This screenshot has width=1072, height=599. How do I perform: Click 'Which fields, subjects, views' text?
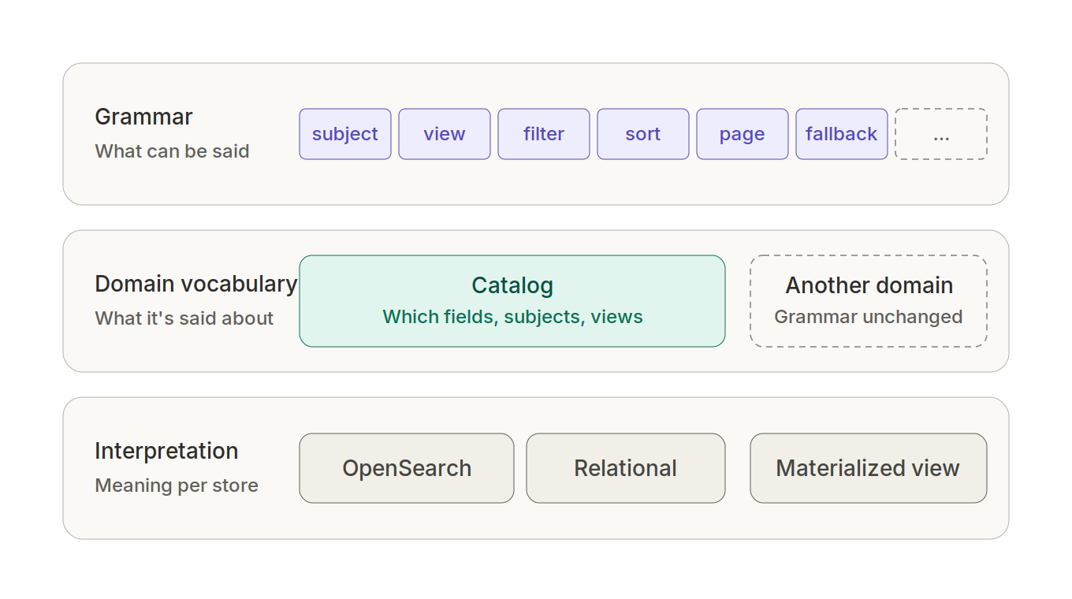(x=513, y=317)
